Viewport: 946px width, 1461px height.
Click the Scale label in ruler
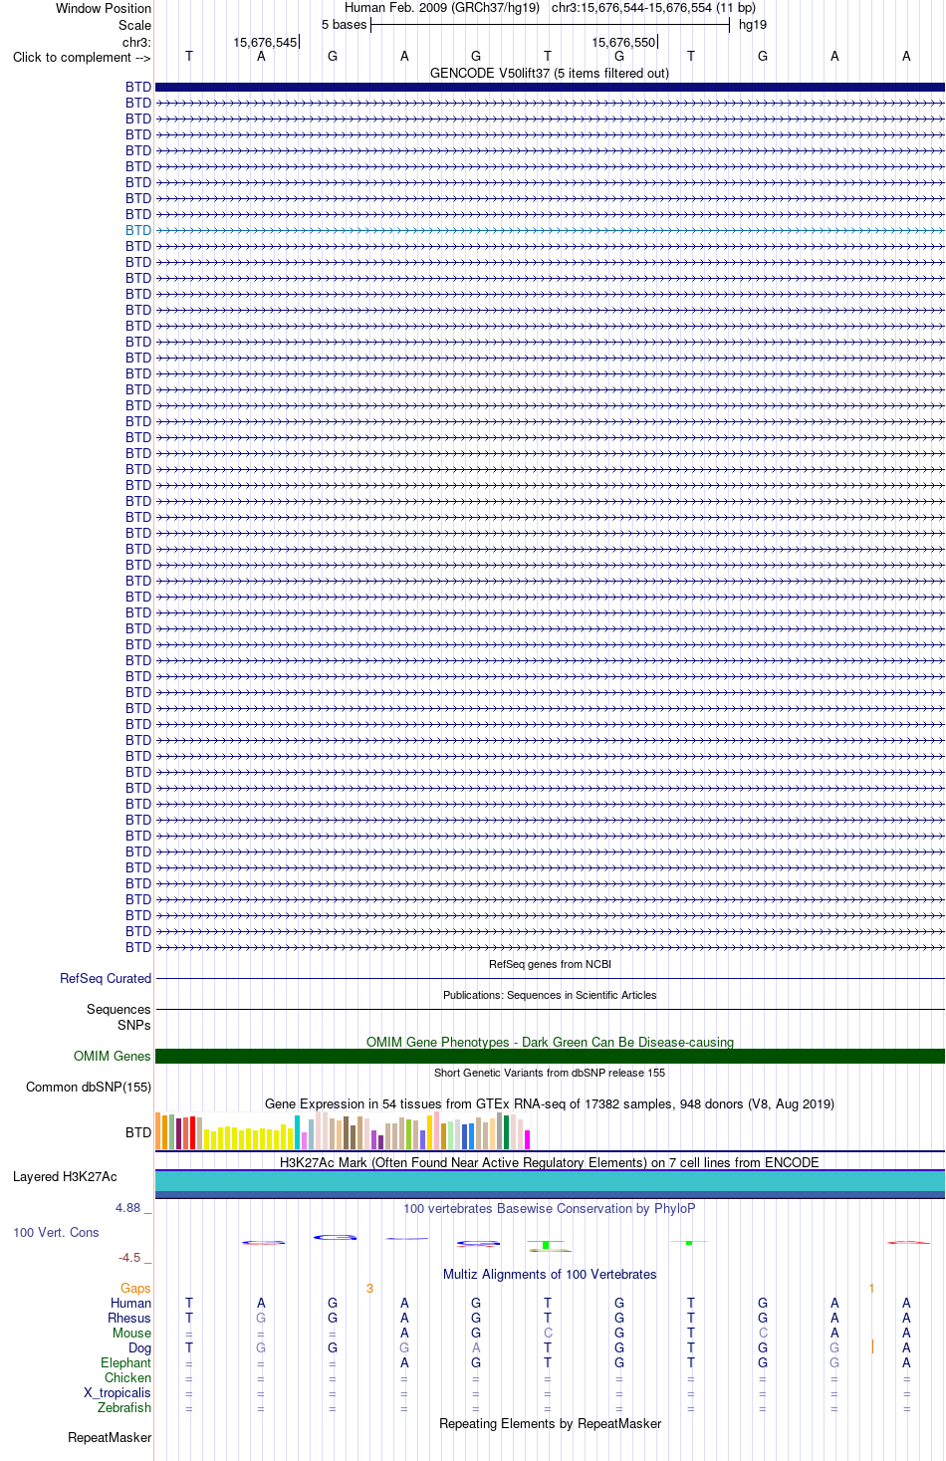135,25
